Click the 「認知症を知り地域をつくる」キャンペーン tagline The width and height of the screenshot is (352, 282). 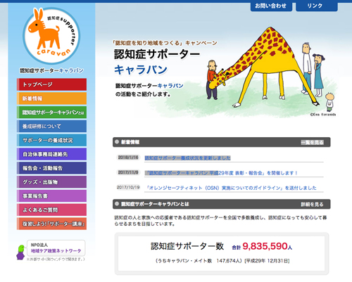coord(165,43)
